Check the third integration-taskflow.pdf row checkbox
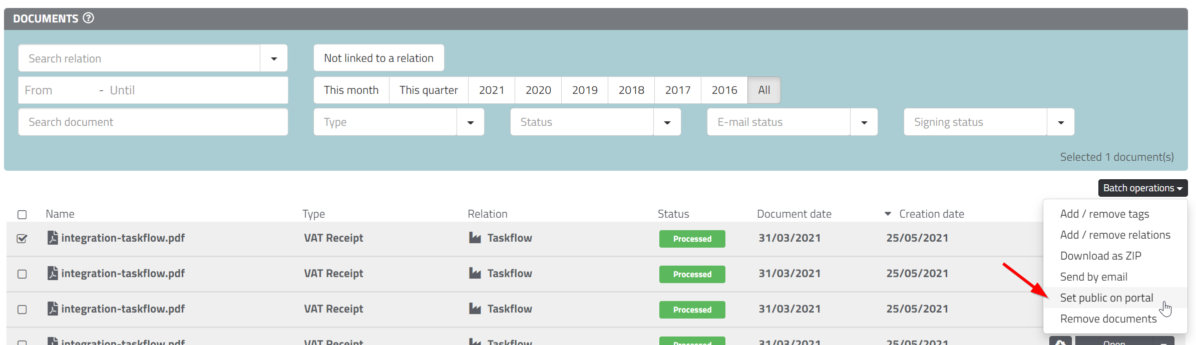Image resolution: width=1196 pixels, height=345 pixels. (x=22, y=310)
